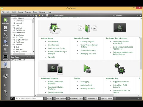Show the Application Output pane
This screenshot has height=107, width=143.
click(75, 98)
